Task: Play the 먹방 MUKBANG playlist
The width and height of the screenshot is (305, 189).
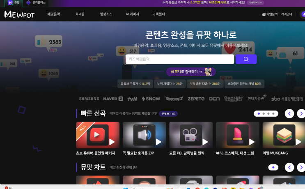Action: coord(298,142)
